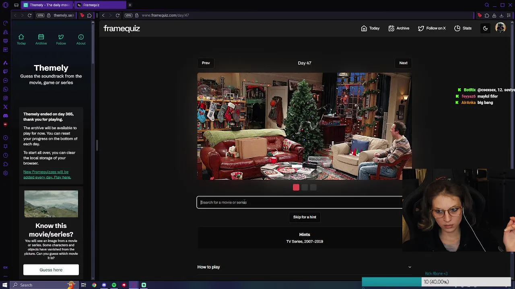515x289 pixels.
Task: Open Today in Themely sidebar
Action: click(x=21, y=39)
